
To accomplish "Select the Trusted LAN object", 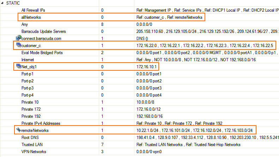I will (x=32, y=145).
